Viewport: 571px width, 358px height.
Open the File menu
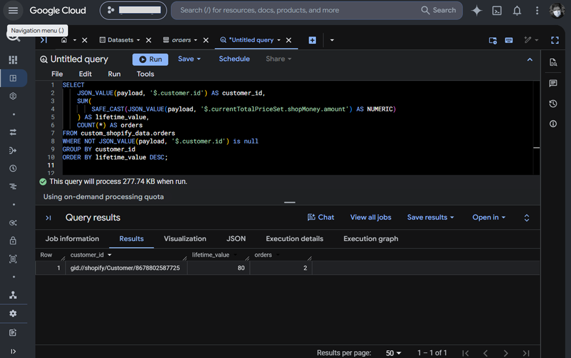[57, 74]
